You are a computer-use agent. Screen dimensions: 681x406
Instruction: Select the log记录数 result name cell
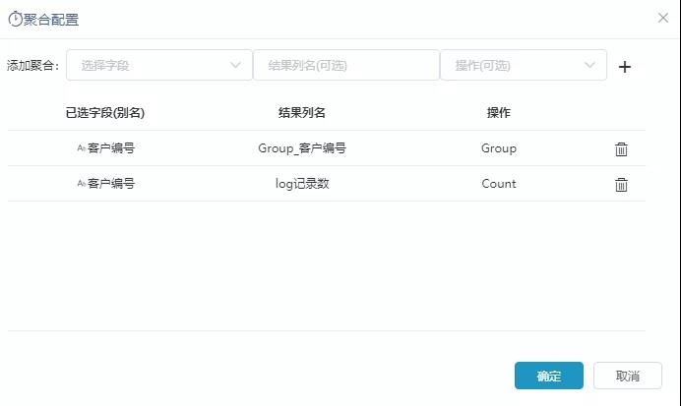click(x=302, y=184)
